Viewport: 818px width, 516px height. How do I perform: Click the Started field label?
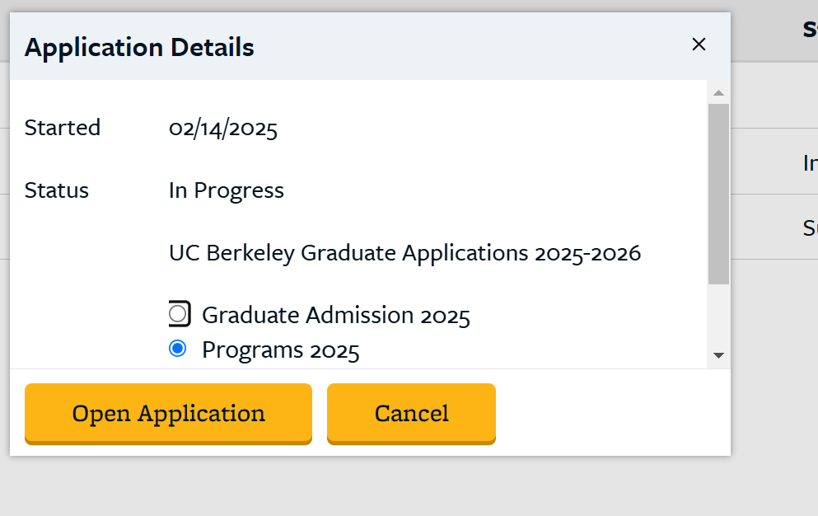pos(63,128)
